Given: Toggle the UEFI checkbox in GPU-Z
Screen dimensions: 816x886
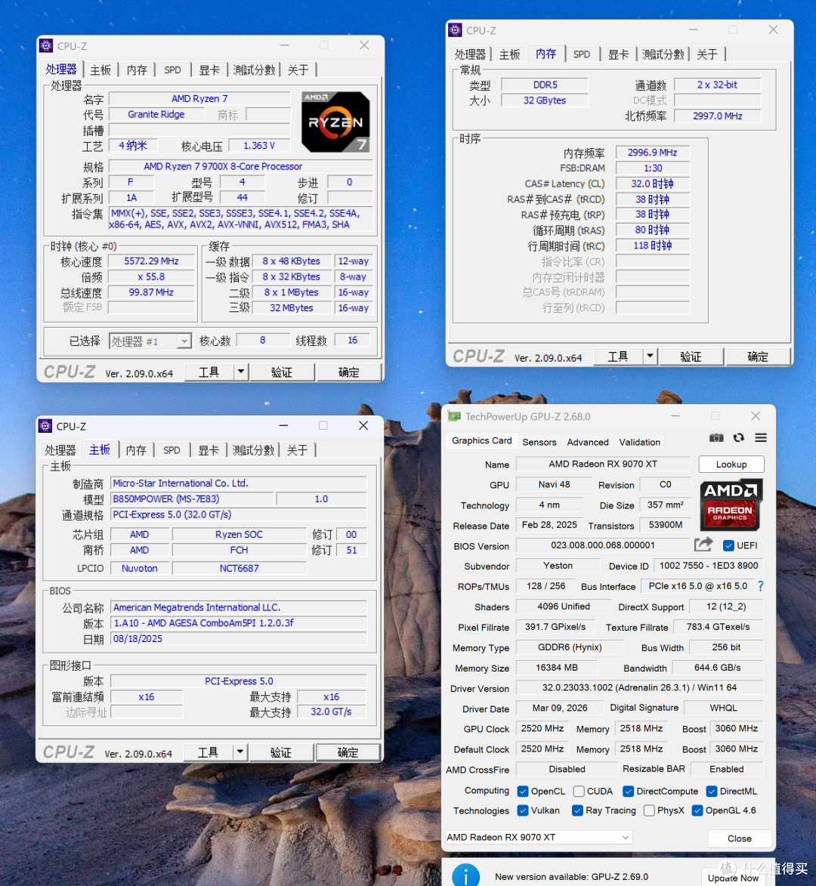Looking at the screenshot, I should [728, 546].
